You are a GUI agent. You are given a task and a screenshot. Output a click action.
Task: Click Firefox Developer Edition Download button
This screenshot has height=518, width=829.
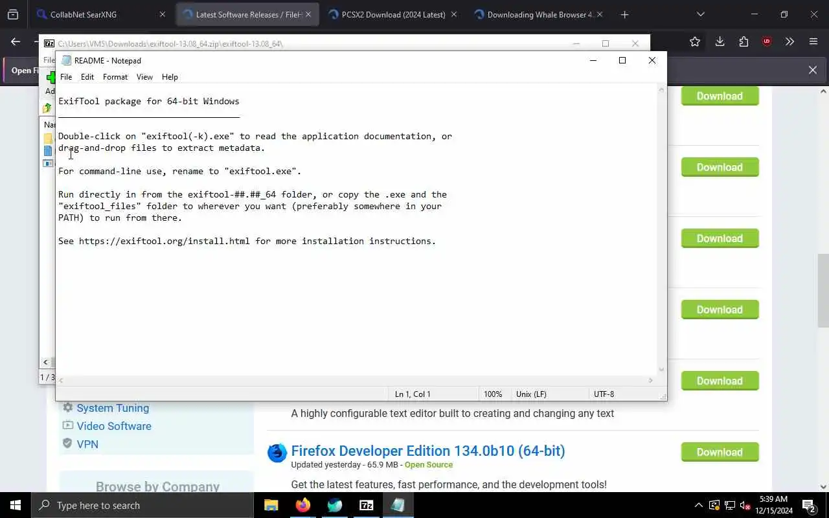point(720,452)
